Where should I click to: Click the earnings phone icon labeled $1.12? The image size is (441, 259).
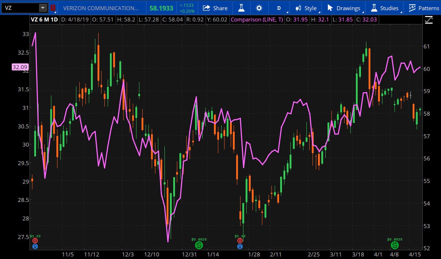(x=240, y=240)
